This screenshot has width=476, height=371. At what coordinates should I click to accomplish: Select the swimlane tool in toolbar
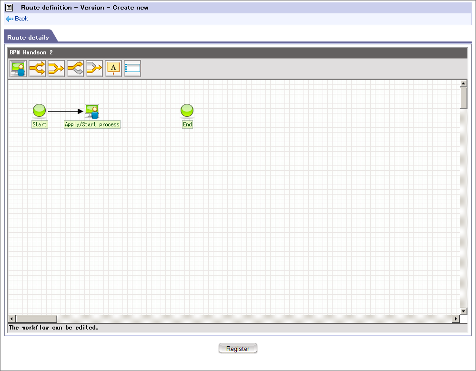pos(132,68)
